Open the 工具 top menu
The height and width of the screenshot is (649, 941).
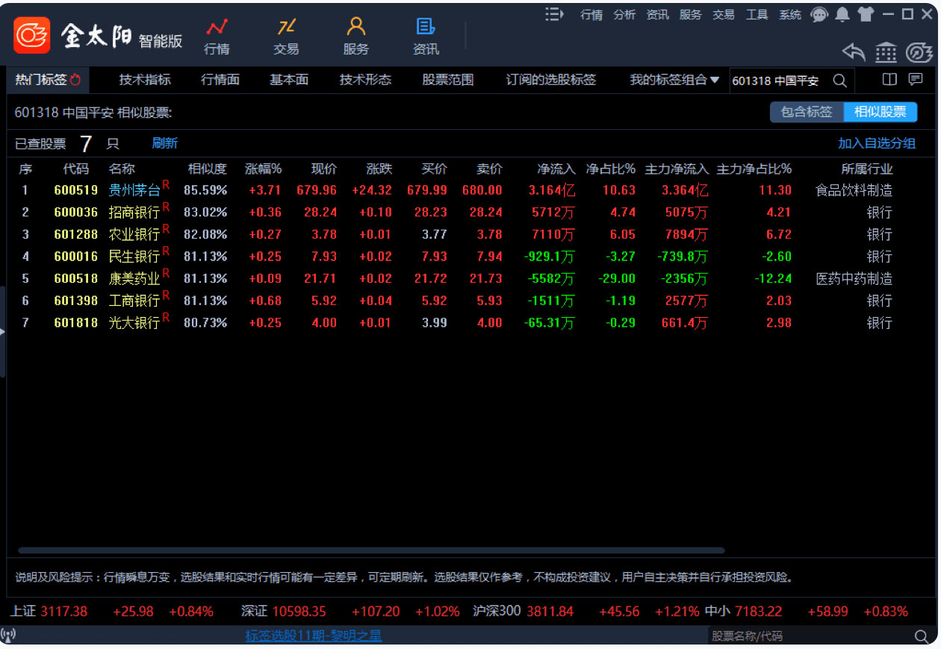click(757, 15)
